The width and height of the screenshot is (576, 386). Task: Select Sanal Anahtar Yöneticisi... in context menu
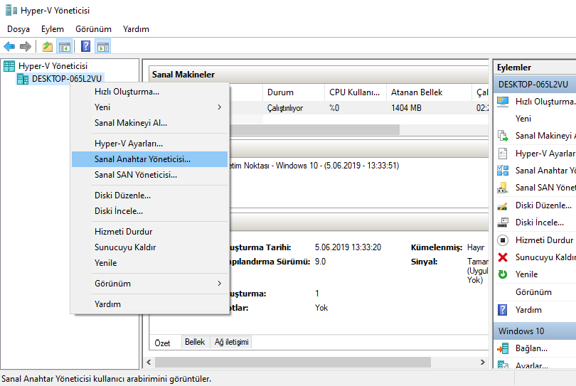pyautogui.click(x=149, y=159)
